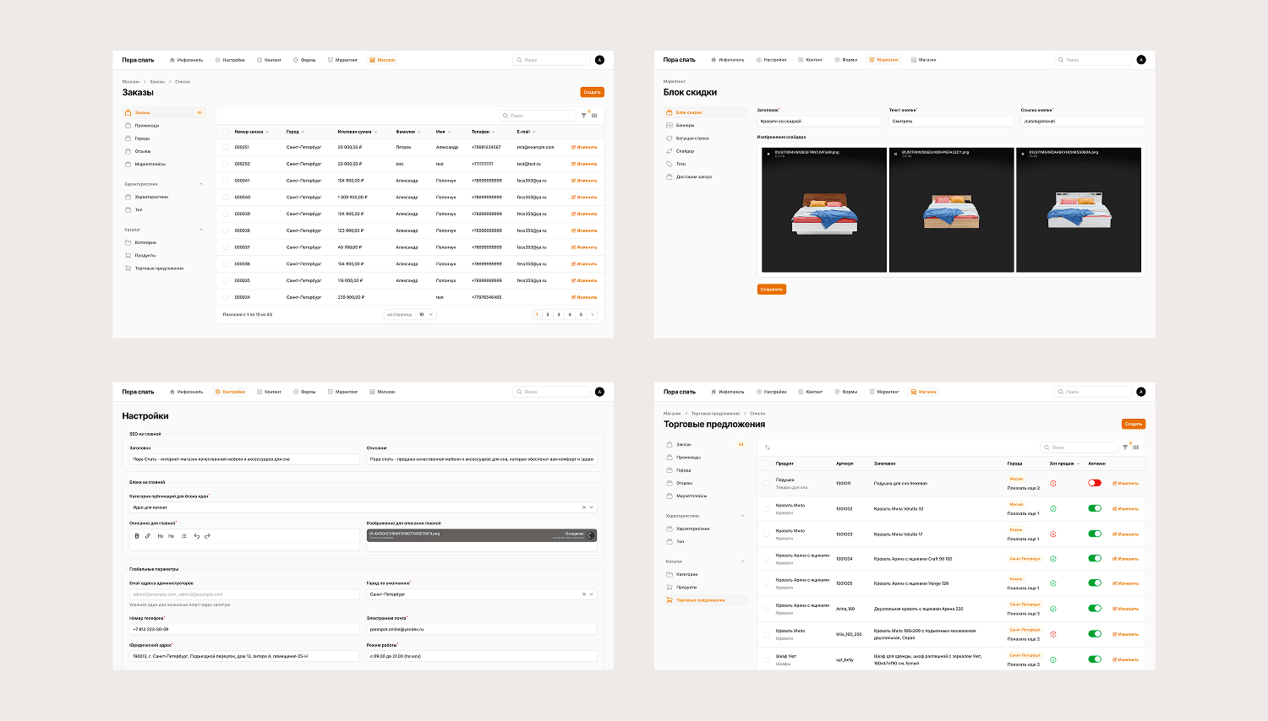Sort orders by Итоговая сумма column arrow
Viewport: 1268px width, 721px height.
click(x=376, y=132)
